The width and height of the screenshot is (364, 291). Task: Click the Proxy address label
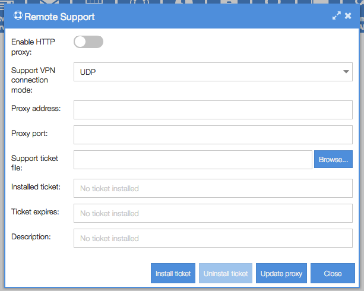(x=36, y=109)
